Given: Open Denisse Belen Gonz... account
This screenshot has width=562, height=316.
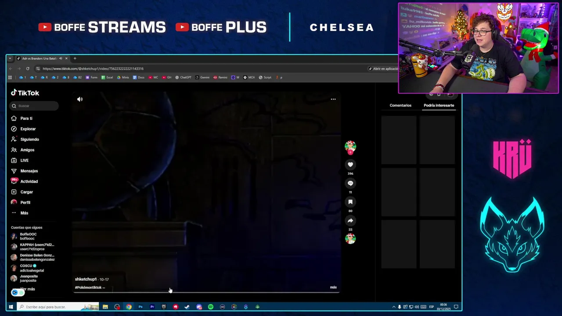Looking at the screenshot, I should point(33,258).
